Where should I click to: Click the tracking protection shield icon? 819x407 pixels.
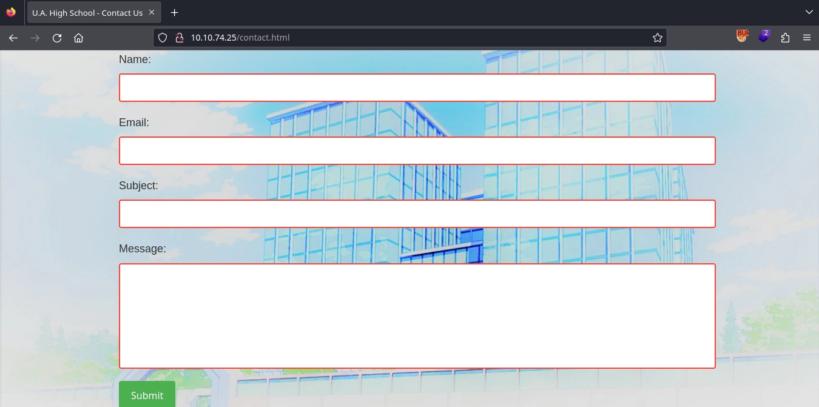click(x=163, y=38)
